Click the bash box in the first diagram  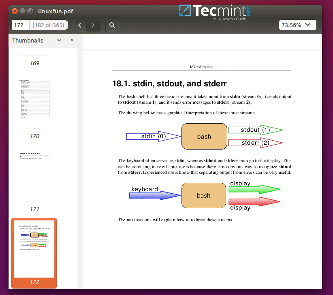click(x=204, y=137)
